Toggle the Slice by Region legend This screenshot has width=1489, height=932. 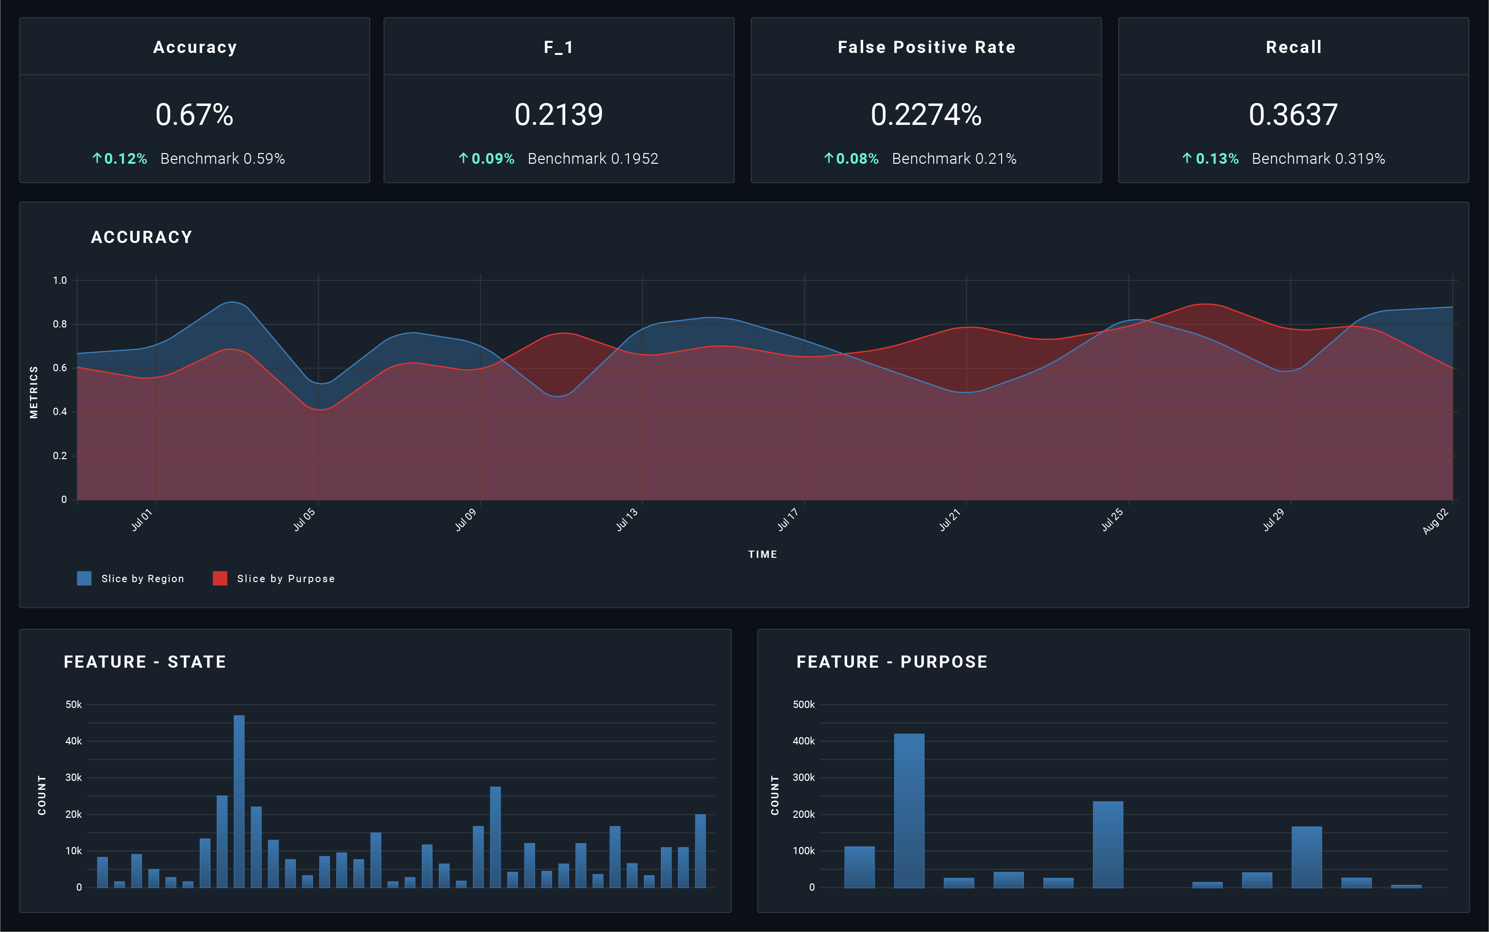click(x=142, y=578)
